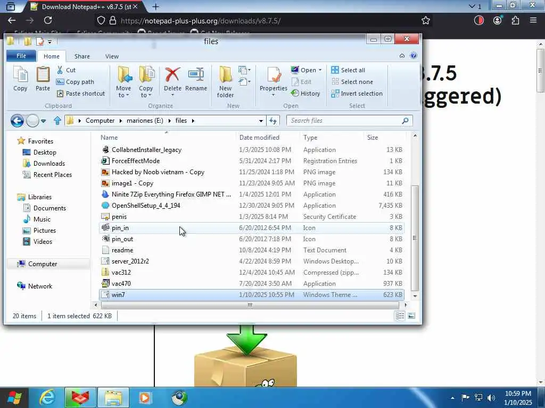Click the Search files input box
This screenshot has width=545, height=408.
coord(350,121)
